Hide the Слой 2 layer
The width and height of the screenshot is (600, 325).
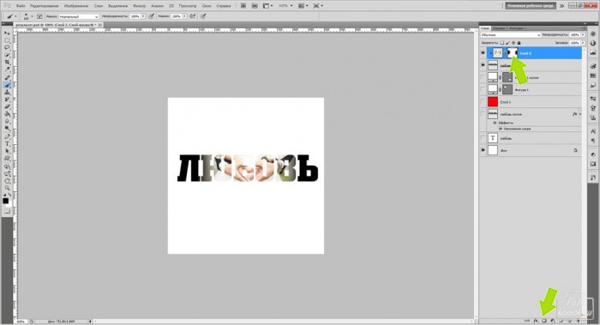(483, 53)
